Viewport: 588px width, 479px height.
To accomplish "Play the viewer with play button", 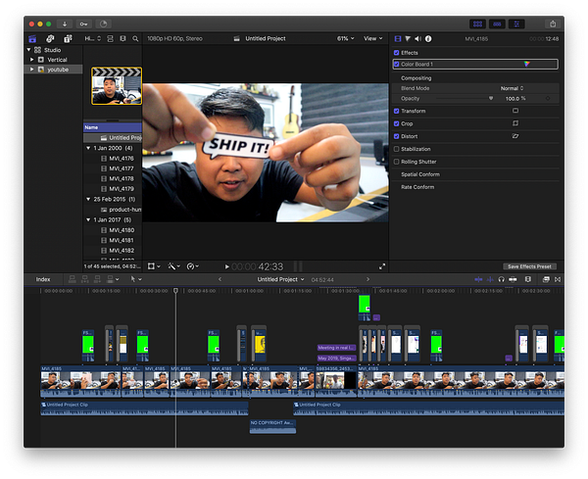I will [227, 266].
